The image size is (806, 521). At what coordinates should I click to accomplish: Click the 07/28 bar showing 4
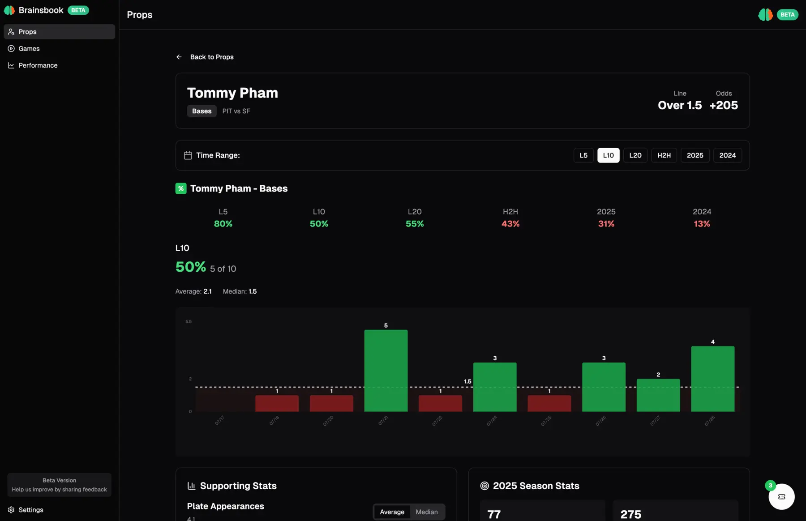tap(713, 379)
